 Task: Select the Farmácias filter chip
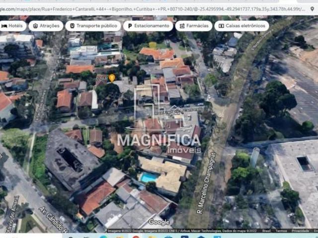coord(194,26)
